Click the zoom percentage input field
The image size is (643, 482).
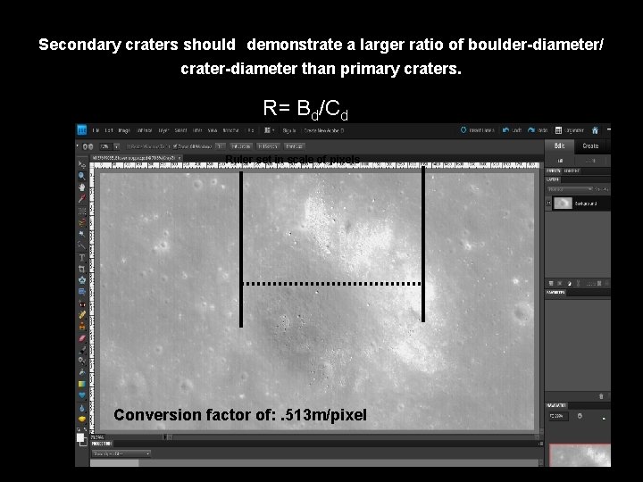tap(105, 146)
